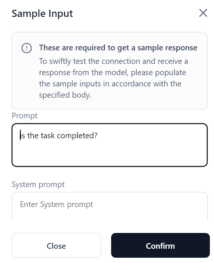Confirm the sample input

[x=160, y=245]
